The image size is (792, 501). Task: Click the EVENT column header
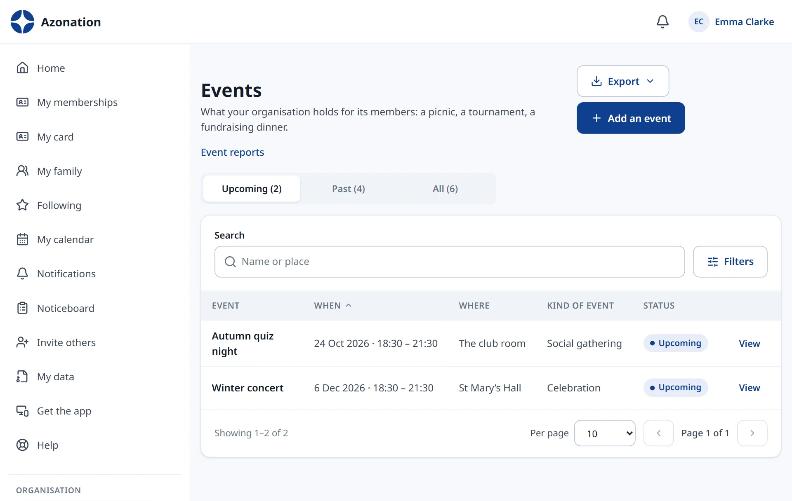point(226,306)
